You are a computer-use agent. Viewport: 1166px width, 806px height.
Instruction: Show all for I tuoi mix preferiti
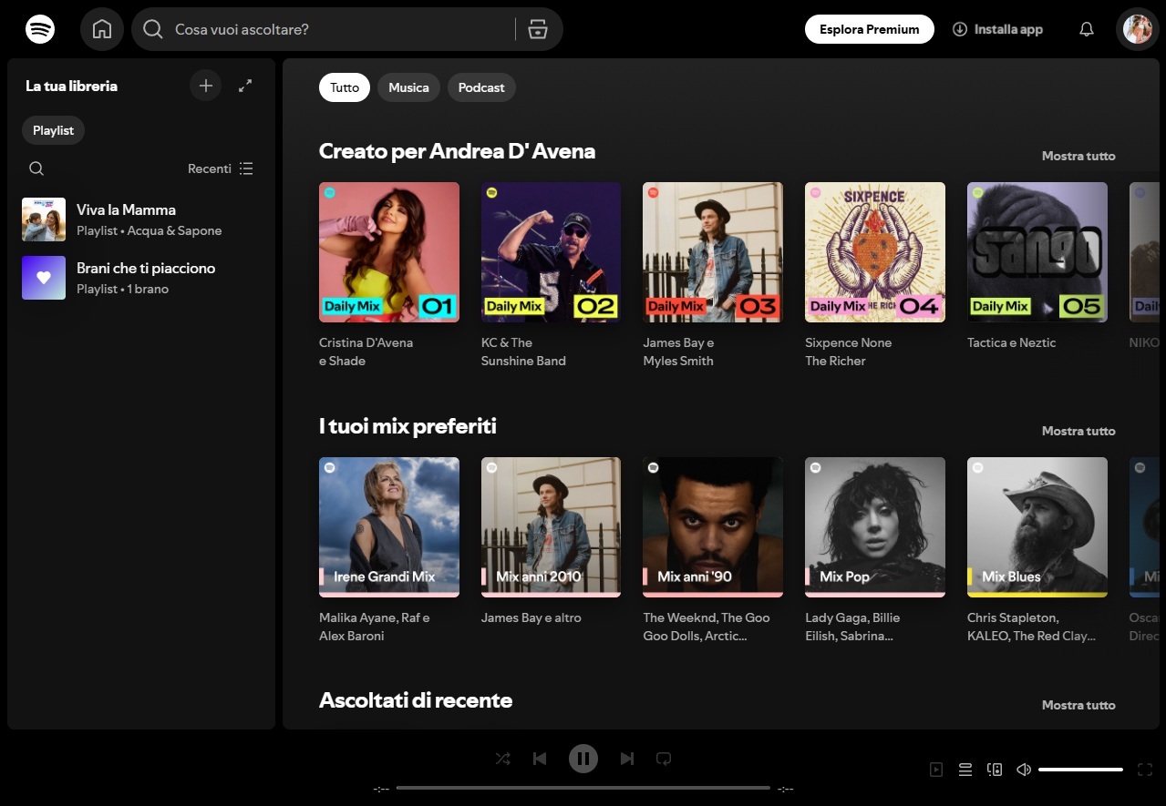pos(1078,431)
